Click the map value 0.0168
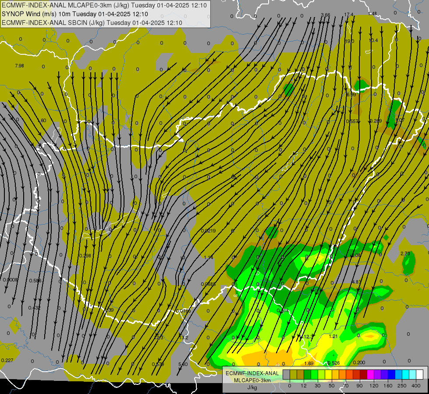The height and width of the screenshot is (394, 429). coord(184,311)
